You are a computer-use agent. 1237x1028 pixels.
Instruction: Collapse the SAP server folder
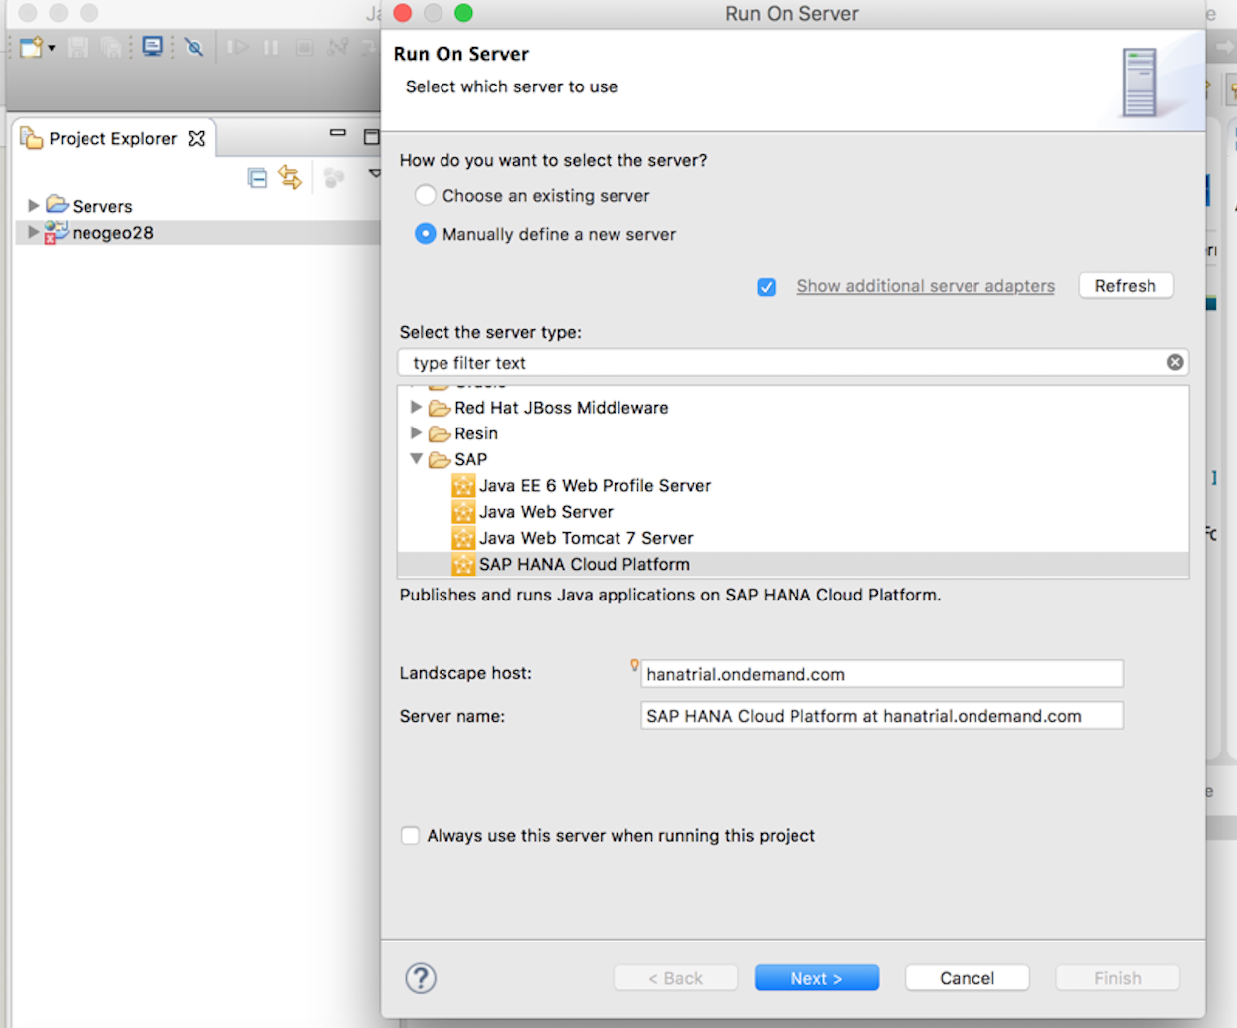coord(416,459)
